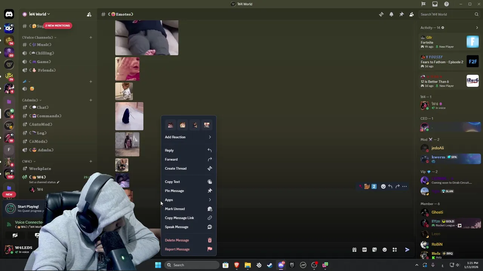This screenshot has width=483, height=271.
Task: Expand the Apps submenu in context menu
Action: (188, 200)
